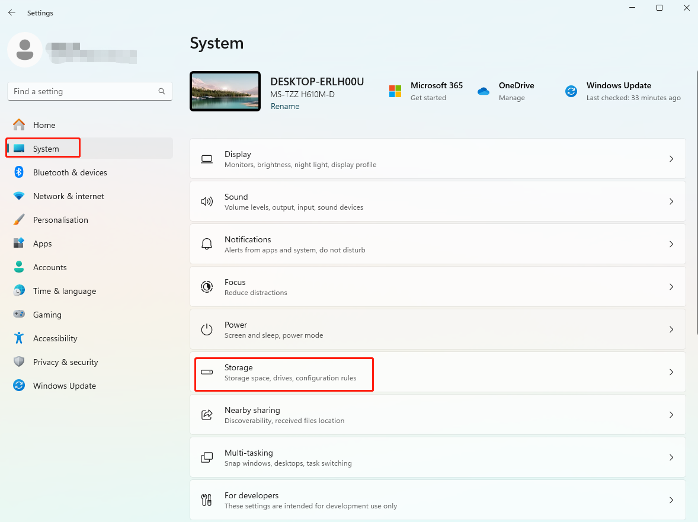The image size is (698, 522).
Task: Click the Find a setting search box
Action: point(83,91)
